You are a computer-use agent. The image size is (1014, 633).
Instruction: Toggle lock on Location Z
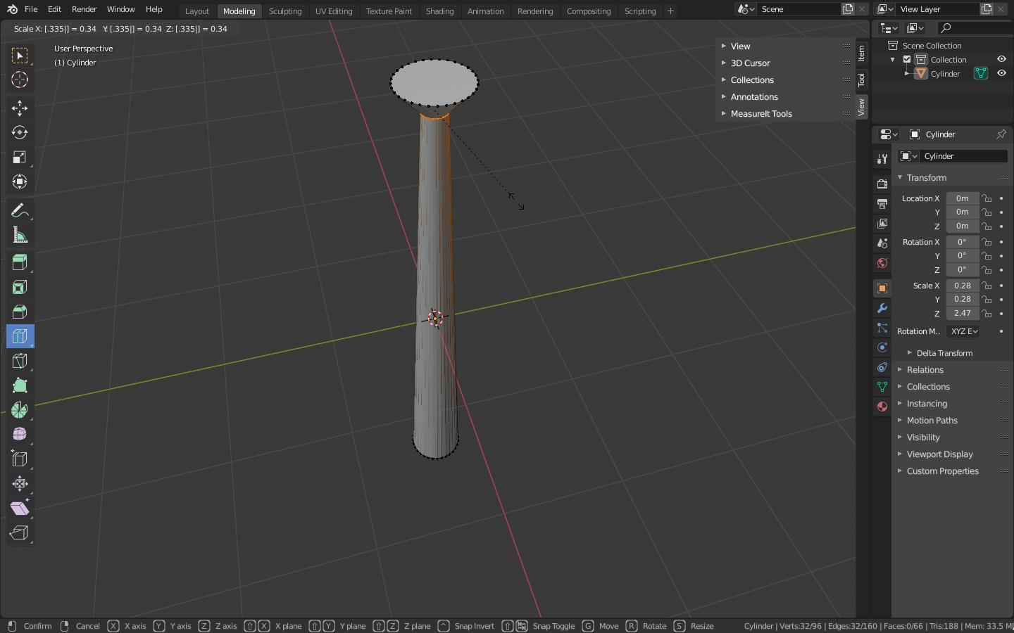point(987,226)
